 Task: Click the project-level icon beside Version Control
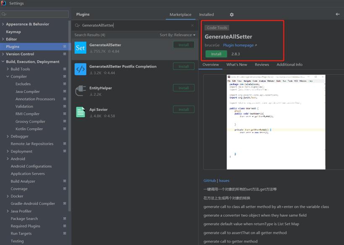[65, 54]
